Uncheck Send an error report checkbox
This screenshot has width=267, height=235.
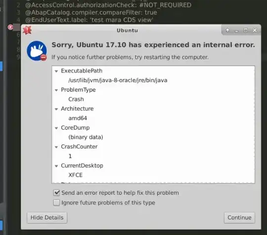tap(56, 193)
